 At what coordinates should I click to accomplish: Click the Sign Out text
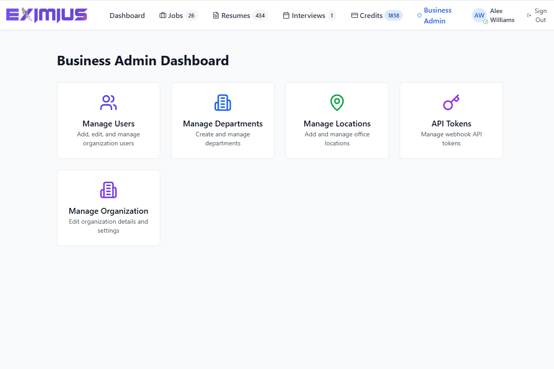540,15
